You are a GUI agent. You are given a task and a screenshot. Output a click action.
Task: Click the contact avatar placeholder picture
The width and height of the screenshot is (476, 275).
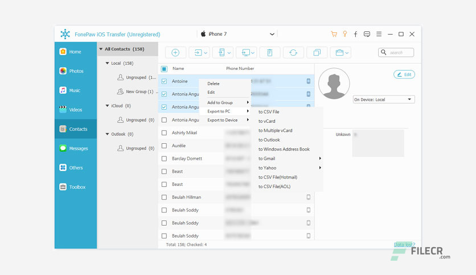(x=334, y=84)
